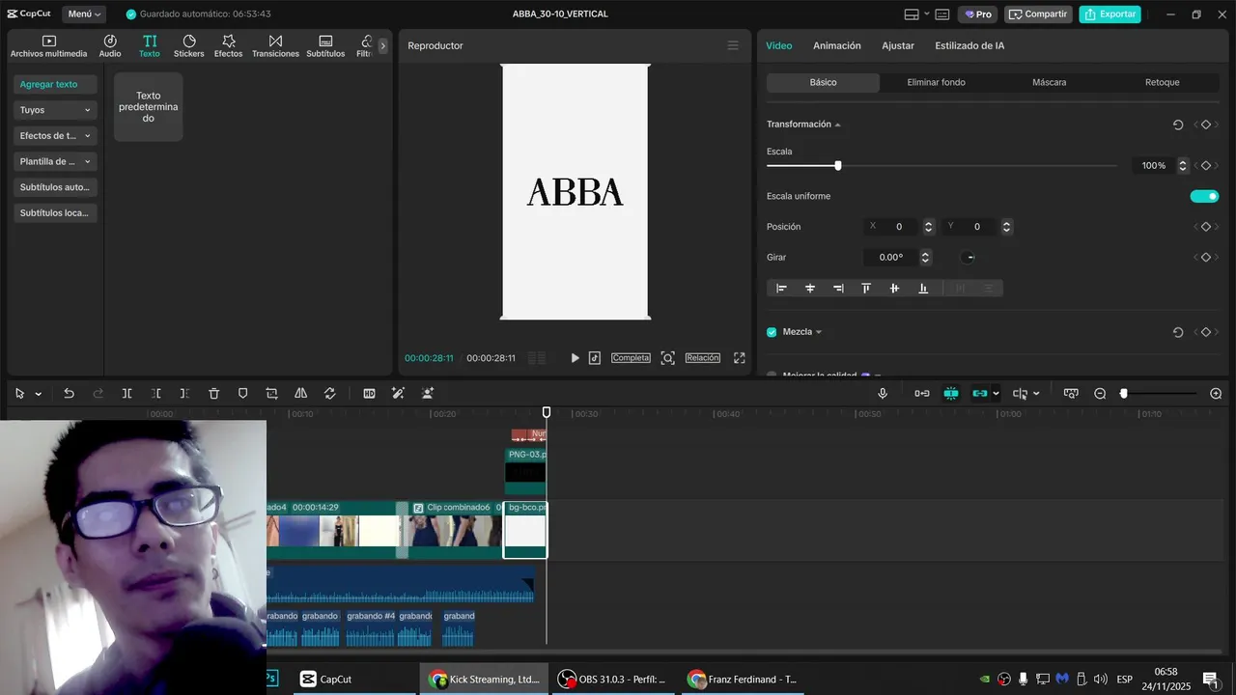
Task: Zoom in the timeline
Action: click(x=1216, y=394)
